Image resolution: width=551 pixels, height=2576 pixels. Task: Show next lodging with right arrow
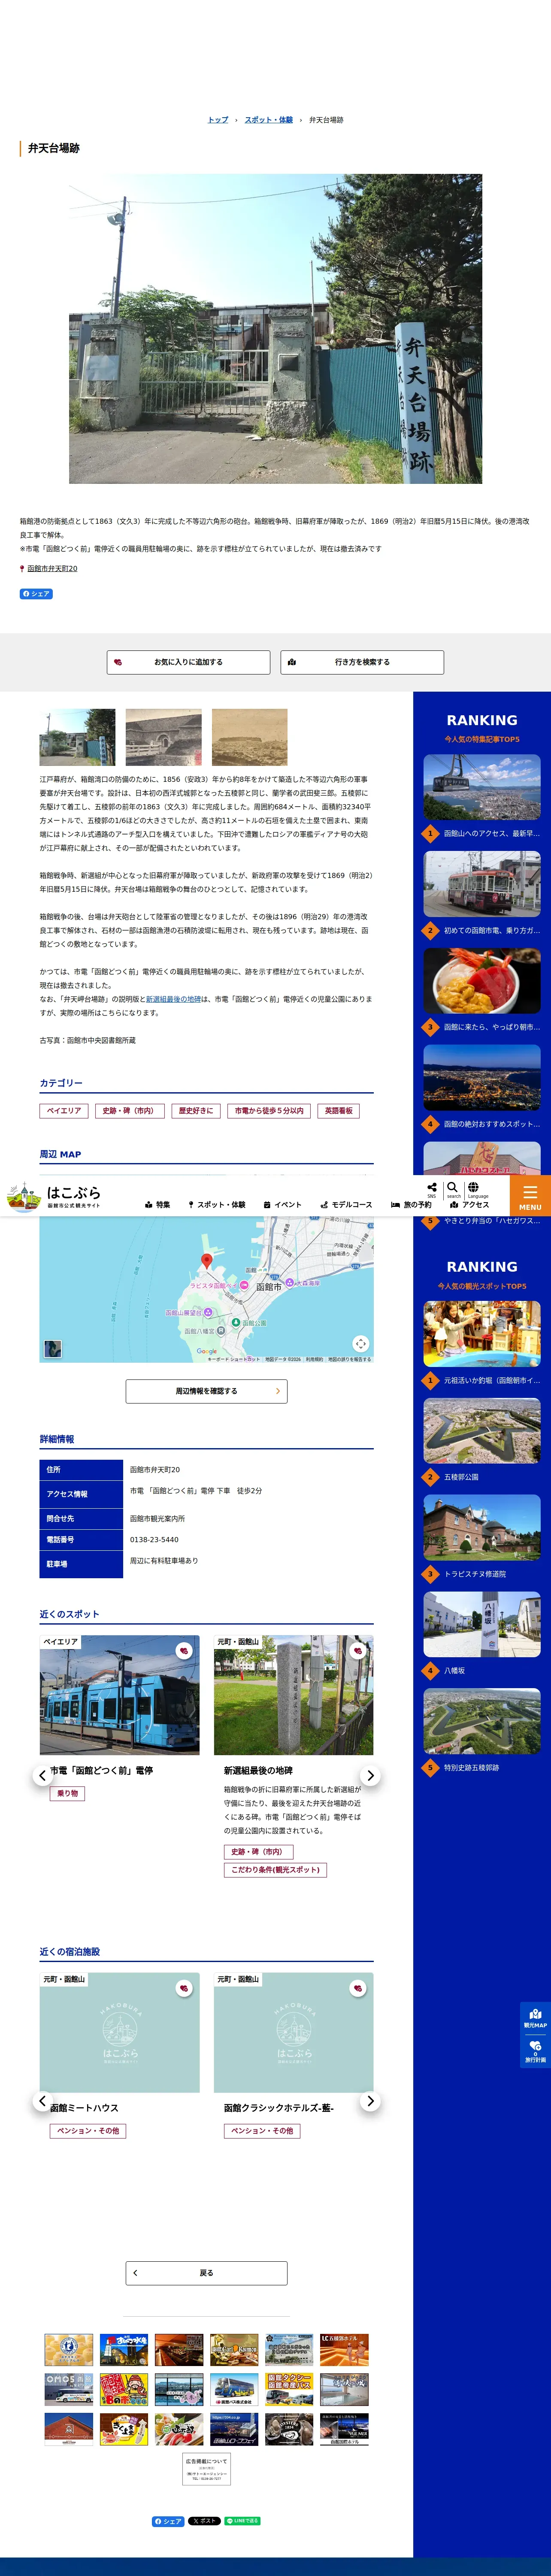pos(370,2101)
